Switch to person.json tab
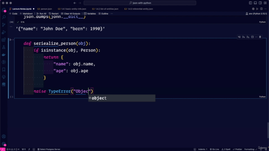269x151 pixels. point(45,9)
